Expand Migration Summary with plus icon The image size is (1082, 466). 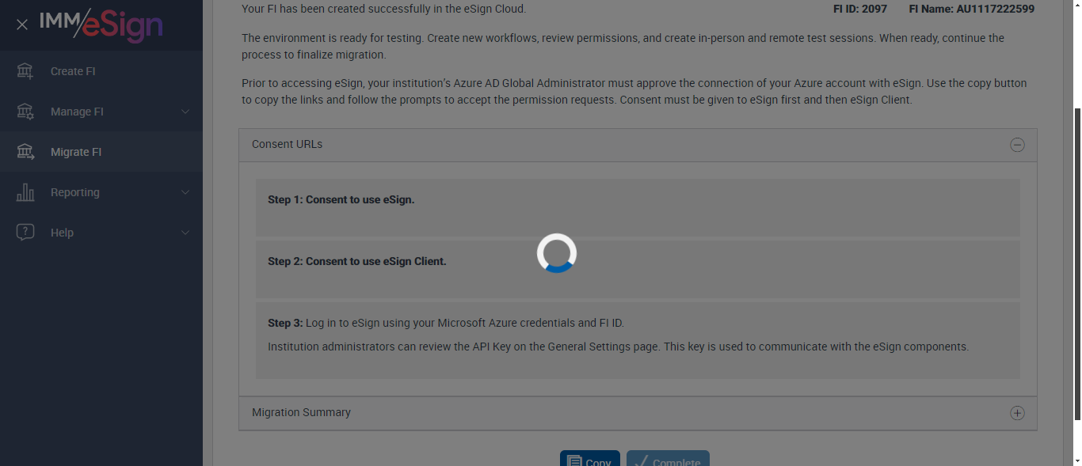(x=1017, y=413)
